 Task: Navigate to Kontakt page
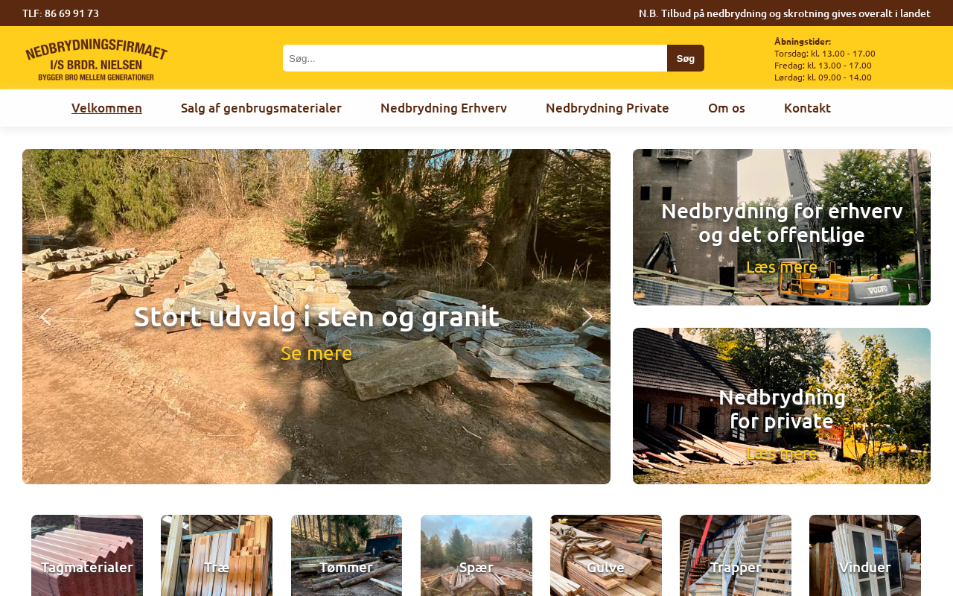coord(807,108)
